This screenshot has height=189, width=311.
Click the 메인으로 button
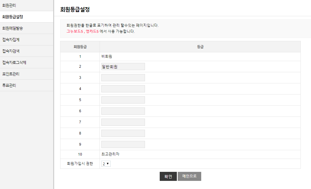click(x=189, y=176)
